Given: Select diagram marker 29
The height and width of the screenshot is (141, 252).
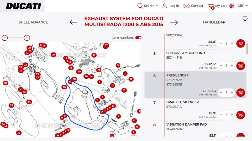Looking at the screenshot, I should pyautogui.click(x=53, y=55).
